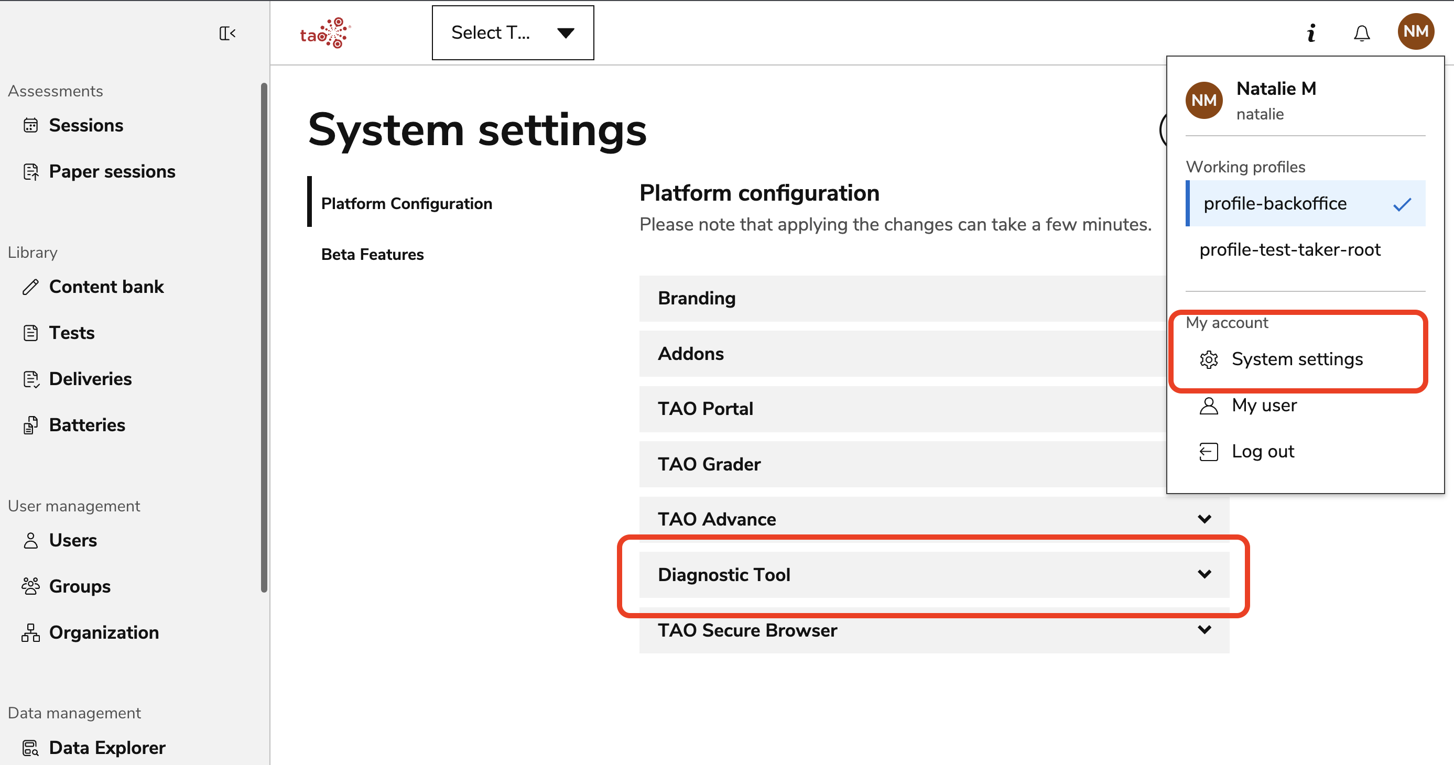Image resolution: width=1454 pixels, height=765 pixels.
Task: Select System settings in account menu
Action: pyautogui.click(x=1297, y=359)
